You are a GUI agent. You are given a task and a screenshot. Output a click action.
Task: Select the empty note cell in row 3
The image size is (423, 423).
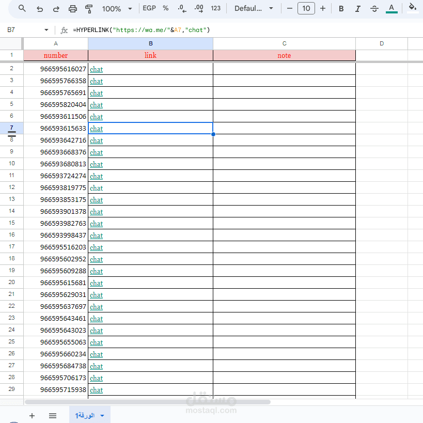pos(285,81)
